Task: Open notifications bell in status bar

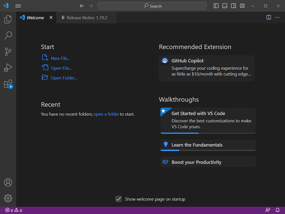Action: pos(277,210)
